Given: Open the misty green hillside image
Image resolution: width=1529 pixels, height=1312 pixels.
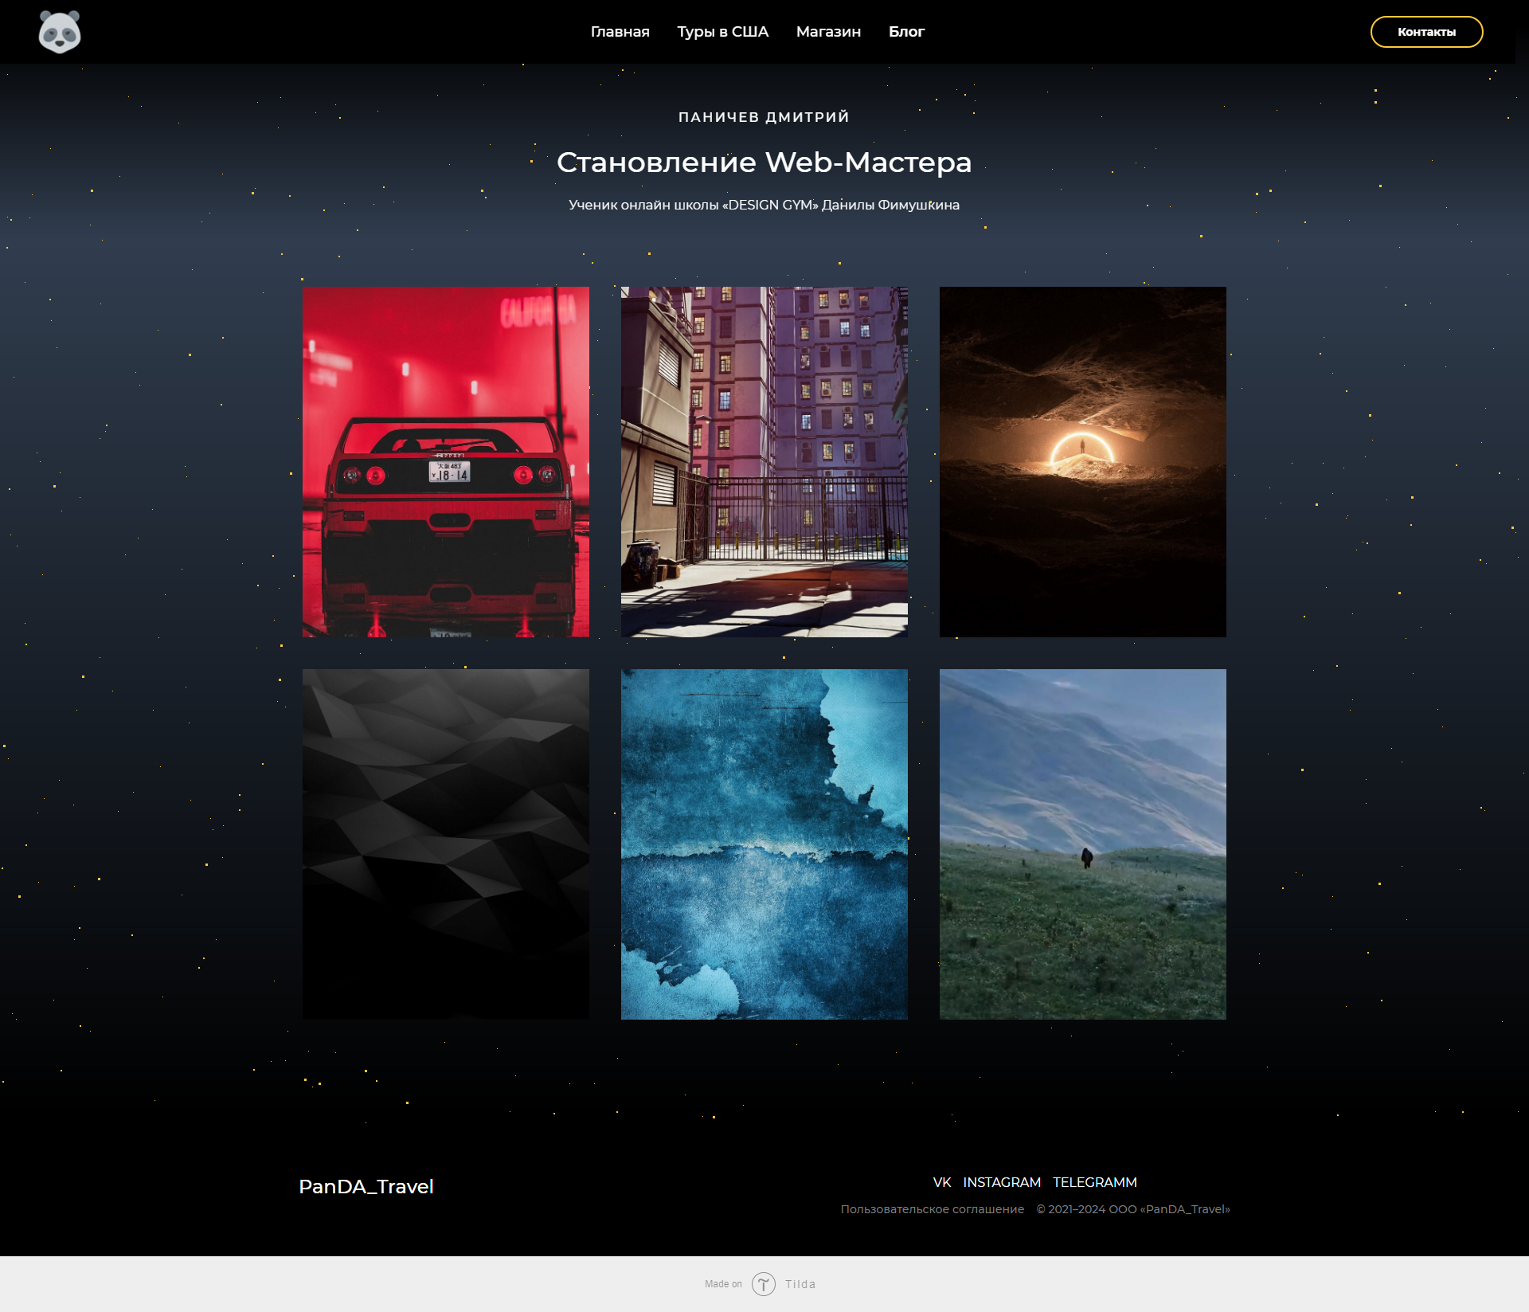Looking at the screenshot, I should point(1083,844).
